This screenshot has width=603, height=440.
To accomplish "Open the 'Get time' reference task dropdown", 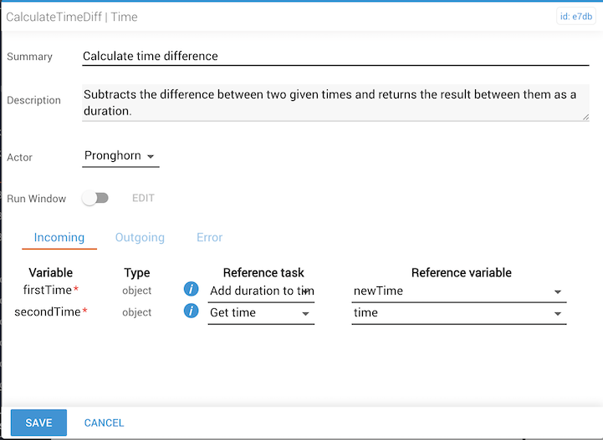I will (x=261, y=312).
